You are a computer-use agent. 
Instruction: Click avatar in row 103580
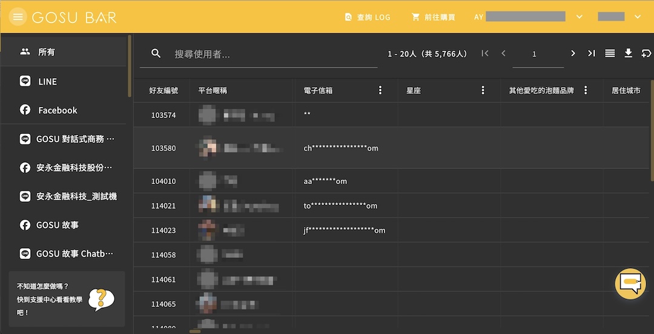click(207, 148)
